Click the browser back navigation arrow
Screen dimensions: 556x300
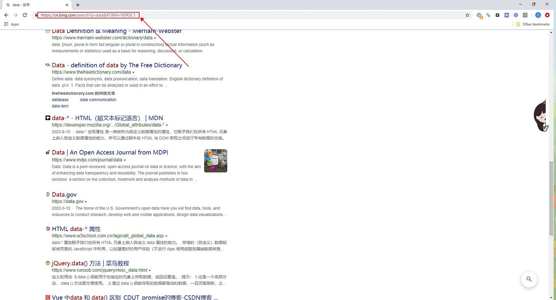click(x=6, y=15)
